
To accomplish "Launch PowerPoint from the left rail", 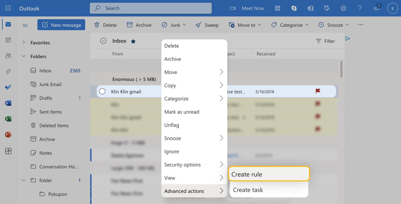I will [8, 134].
